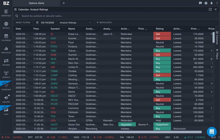Viewport: 220px width, 140px height.
Task: Click the Oshkosh name cell
Action: (x=73, y=112)
